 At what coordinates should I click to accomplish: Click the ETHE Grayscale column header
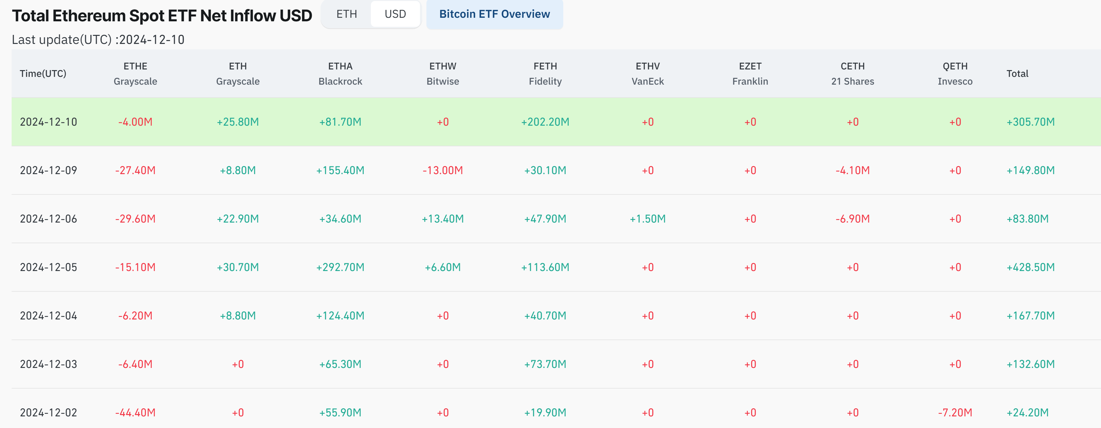click(x=135, y=74)
